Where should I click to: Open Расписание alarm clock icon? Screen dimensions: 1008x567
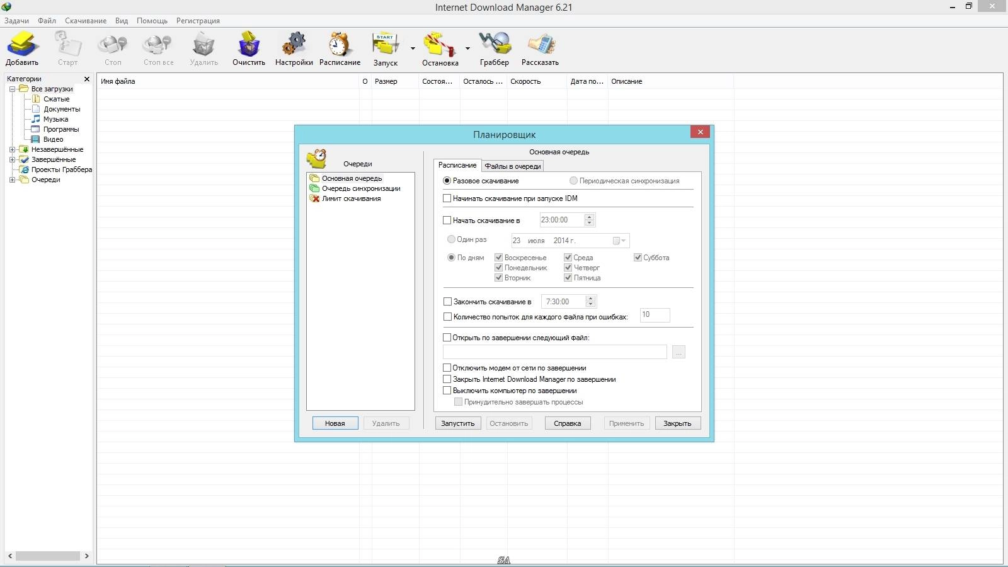click(x=340, y=44)
